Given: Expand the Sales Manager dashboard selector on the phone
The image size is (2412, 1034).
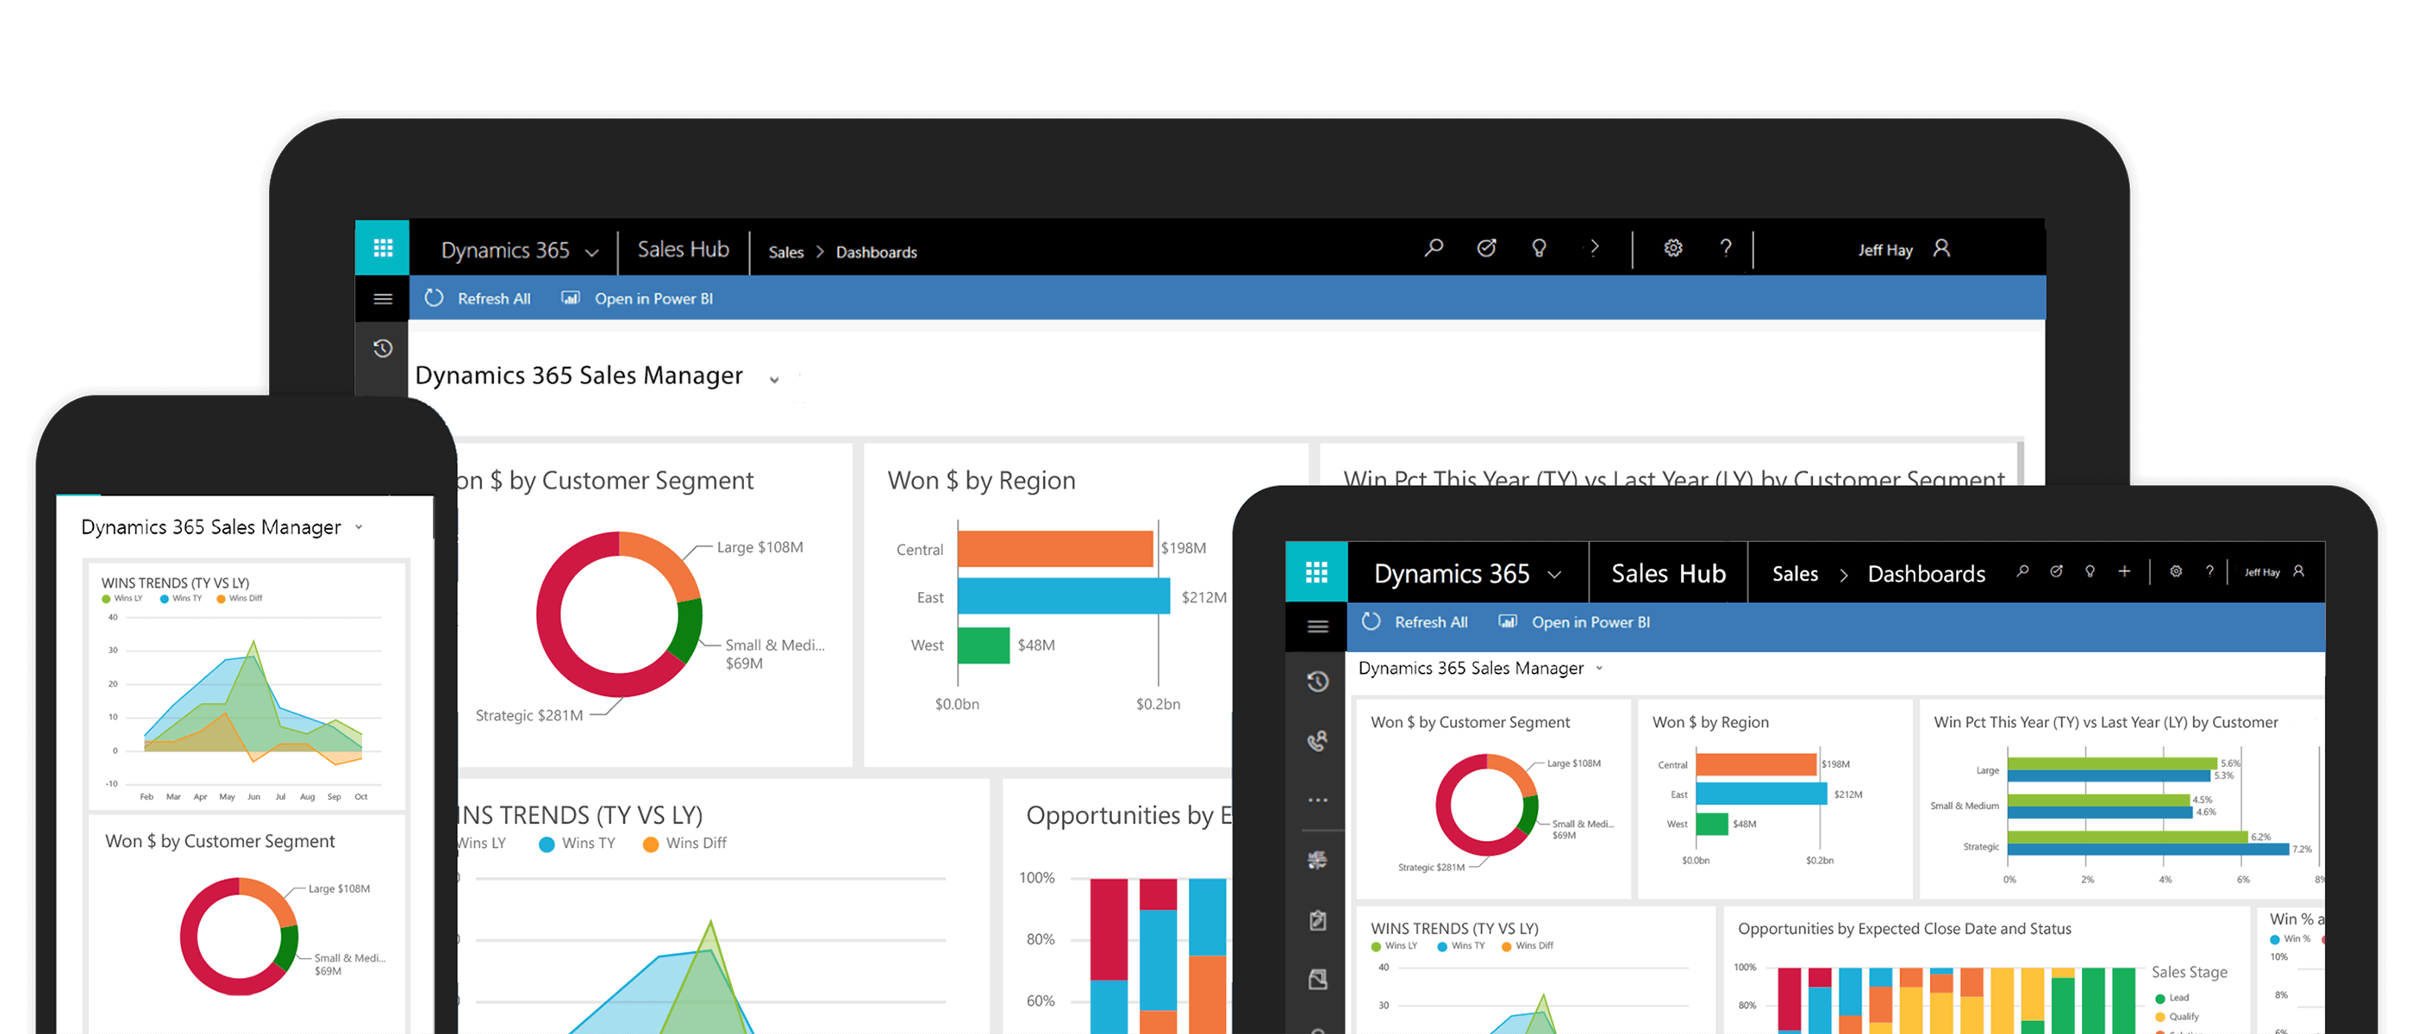Looking at the screenshot, I should [359, 527].
